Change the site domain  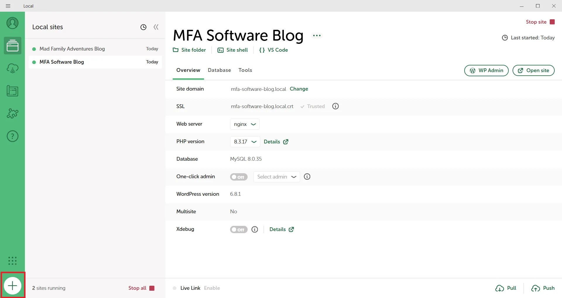click(x=299, y=89)
